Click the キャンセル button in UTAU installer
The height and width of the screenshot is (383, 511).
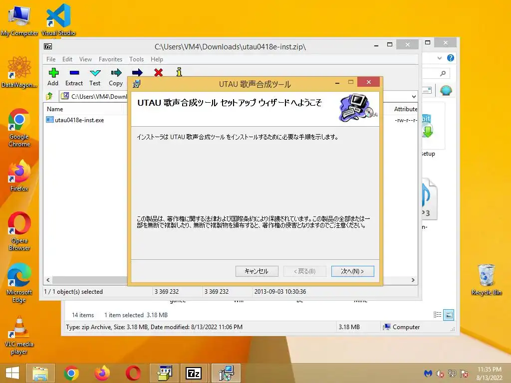click(257, 271)
